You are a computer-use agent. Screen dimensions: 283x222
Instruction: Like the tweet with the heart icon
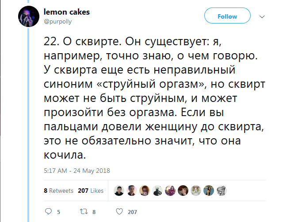pyautogui.click(x=119, y=211)
